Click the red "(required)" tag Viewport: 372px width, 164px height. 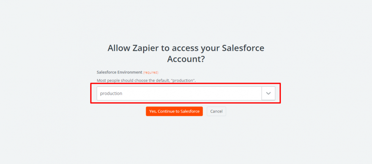click(x=151, y=72)
